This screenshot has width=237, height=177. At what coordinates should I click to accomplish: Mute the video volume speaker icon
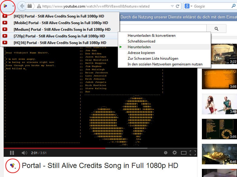click(x=24, y=153)
